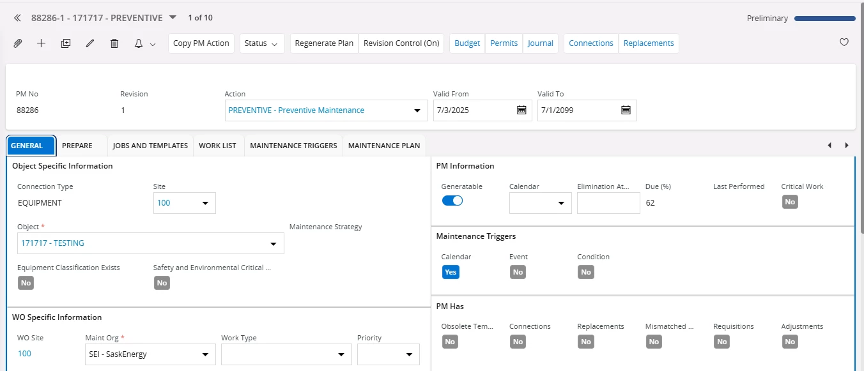
Task: Expand the Action dropdown
Action: (x=417, y=110)
